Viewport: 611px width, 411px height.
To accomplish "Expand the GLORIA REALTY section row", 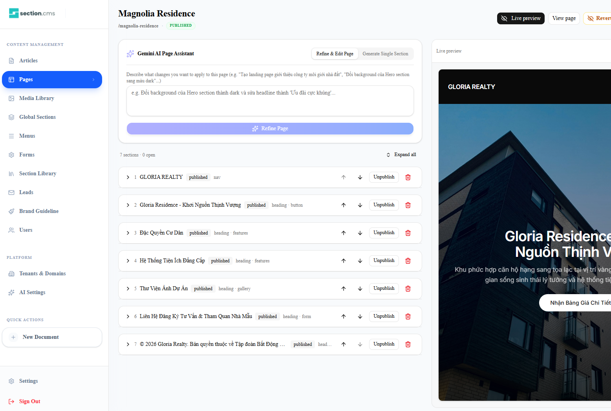I will 128,177.
